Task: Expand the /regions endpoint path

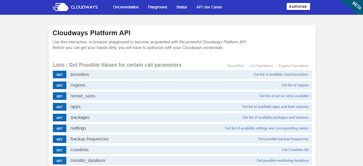Action: point(78,85)
